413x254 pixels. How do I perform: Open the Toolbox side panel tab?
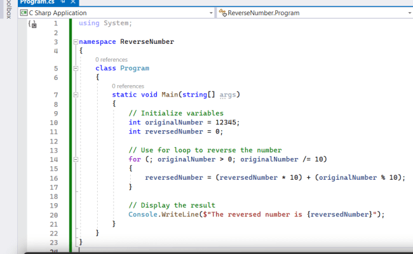point(8,10)
